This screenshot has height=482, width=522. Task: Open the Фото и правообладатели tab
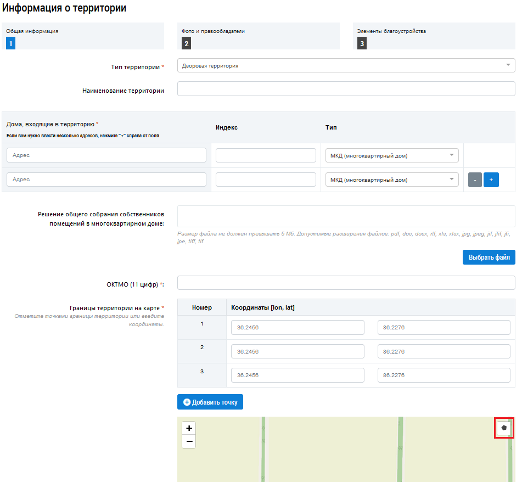click(258, 36)
